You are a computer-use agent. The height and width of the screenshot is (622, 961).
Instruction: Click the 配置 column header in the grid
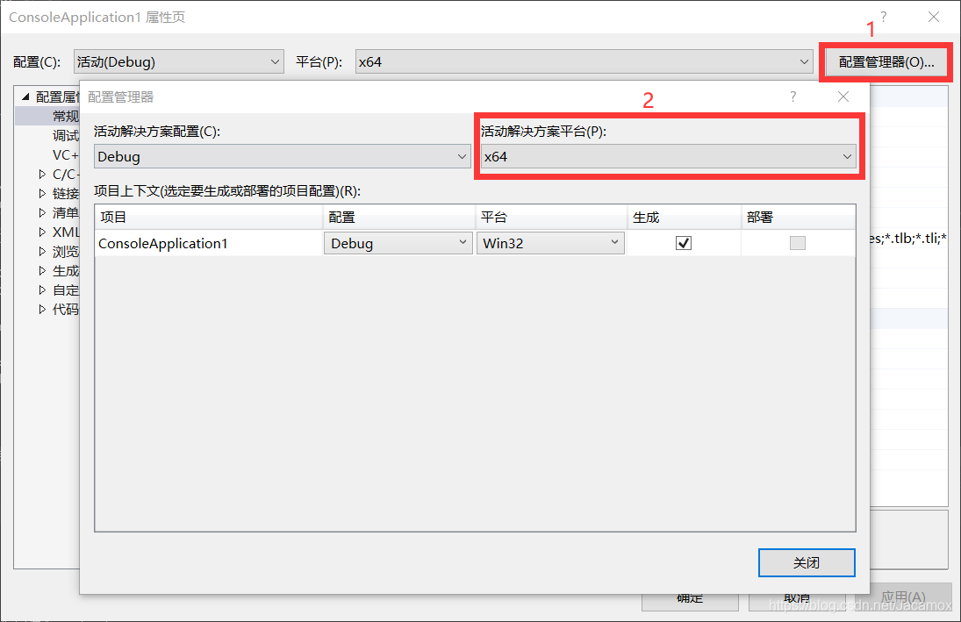tap(399, 217)
